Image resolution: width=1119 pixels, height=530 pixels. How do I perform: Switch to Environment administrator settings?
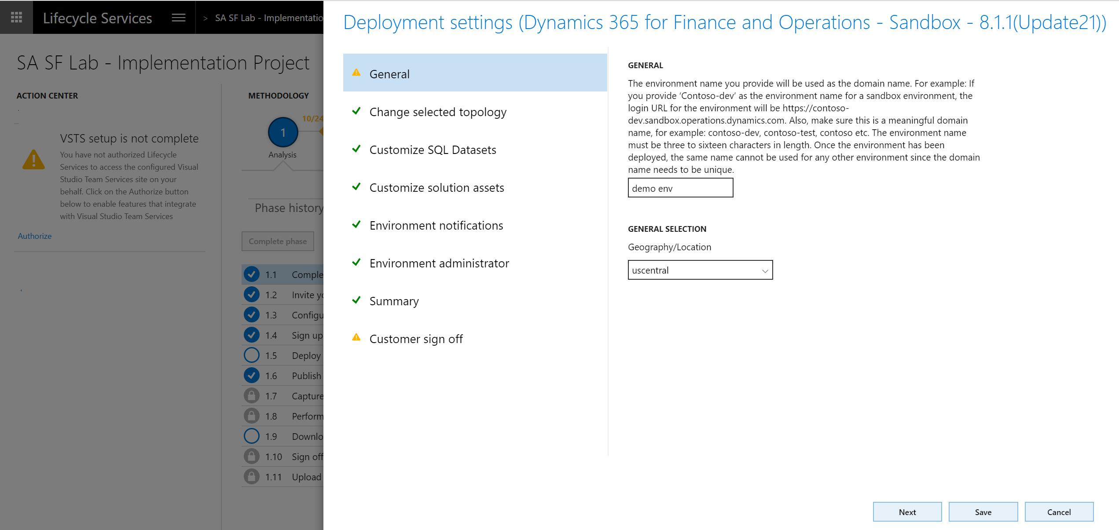[439, 263]
